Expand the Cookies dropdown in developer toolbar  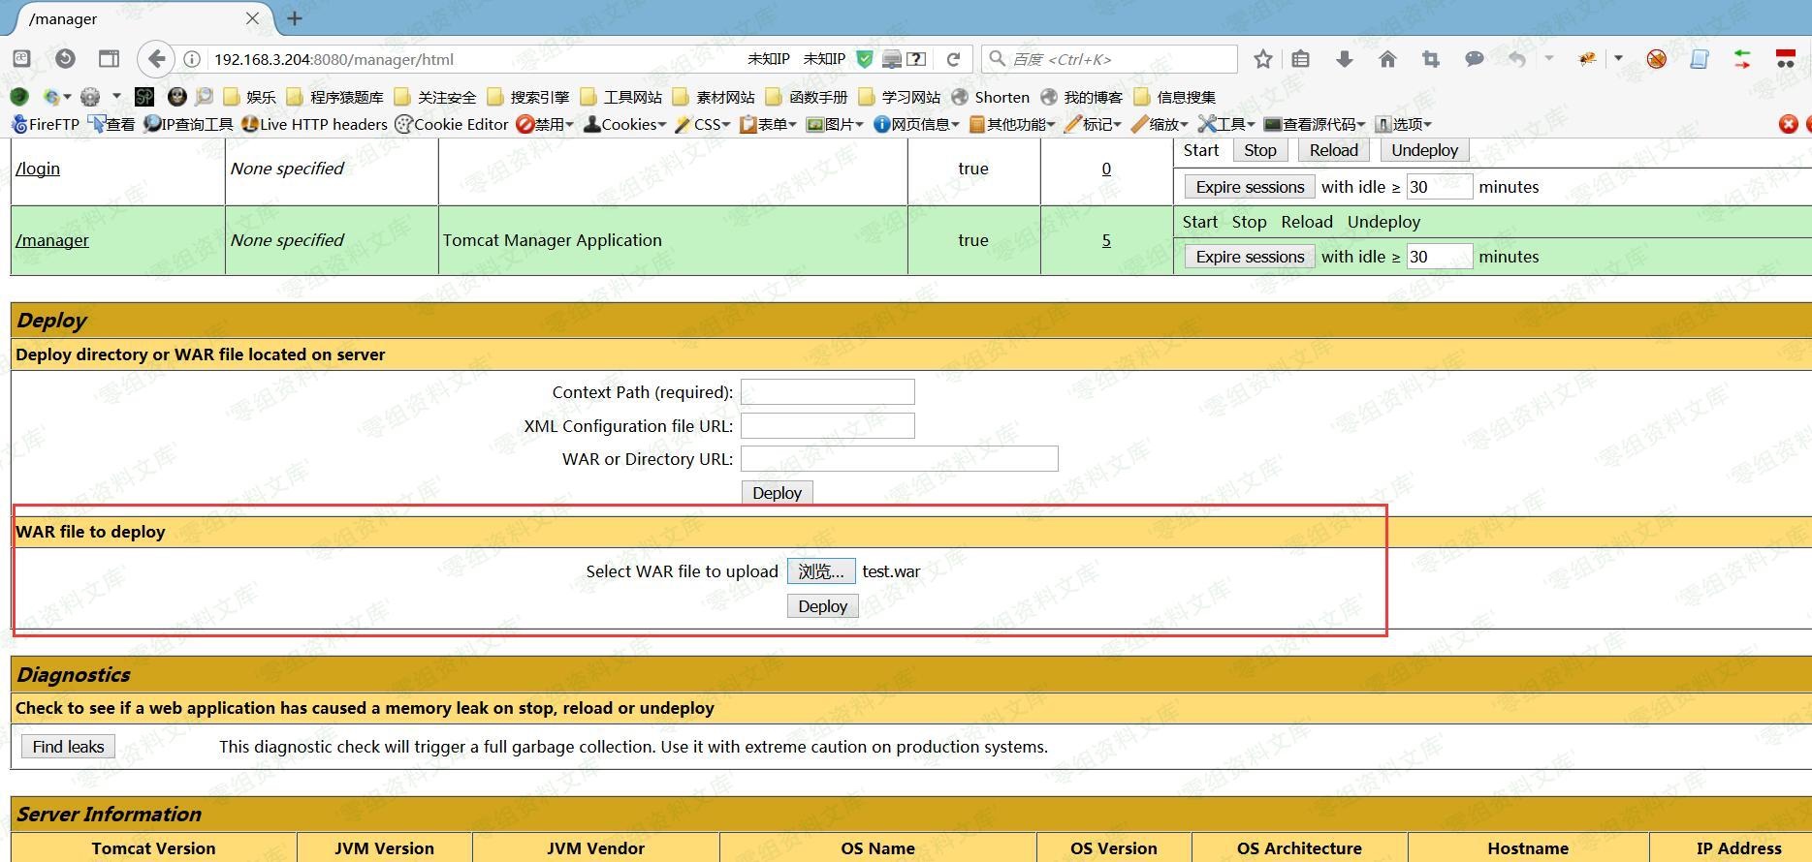tap(625, 124)
